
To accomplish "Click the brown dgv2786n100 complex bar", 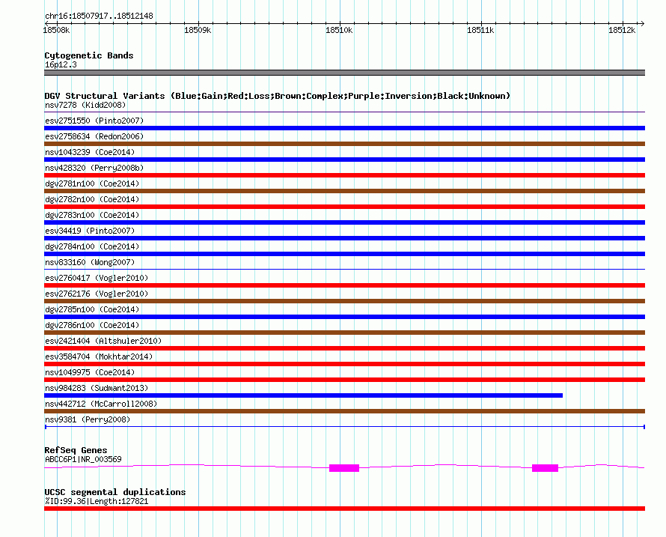I will point(344,333).
